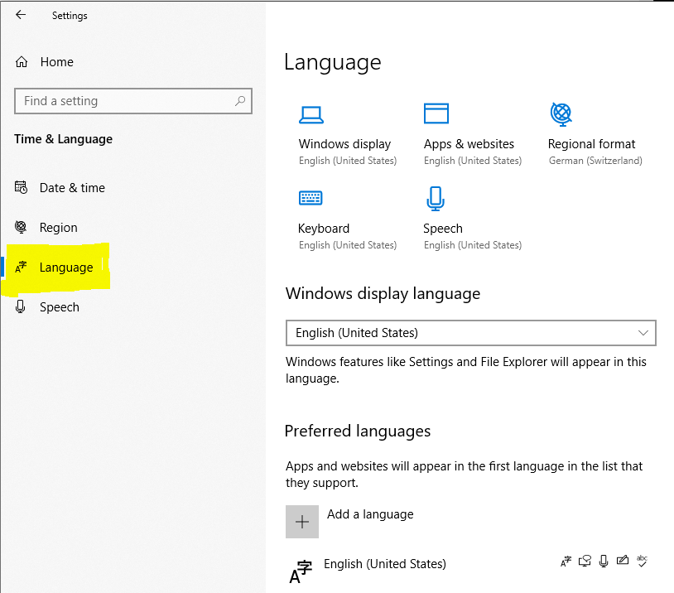The width and height of the screenshot is (674, 593).
Task: Click the Add a language label
Action: [x=370, y=514]
